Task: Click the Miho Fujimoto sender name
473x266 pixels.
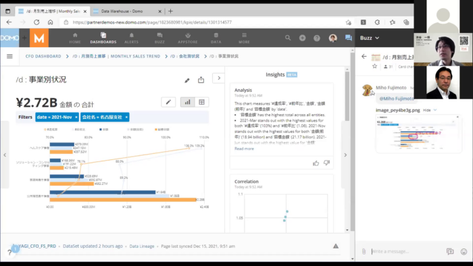Action: coord(391,88)
